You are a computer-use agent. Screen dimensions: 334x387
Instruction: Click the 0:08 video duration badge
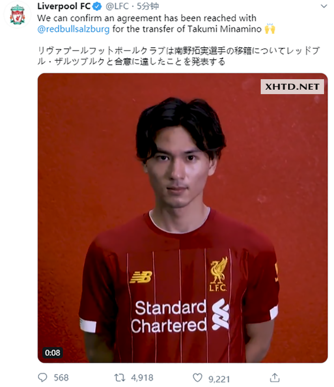point(52,353)
